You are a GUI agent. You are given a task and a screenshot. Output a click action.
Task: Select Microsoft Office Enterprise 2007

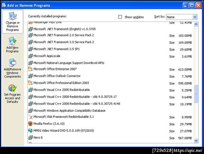pyautogui.click(x=55, y=69)
